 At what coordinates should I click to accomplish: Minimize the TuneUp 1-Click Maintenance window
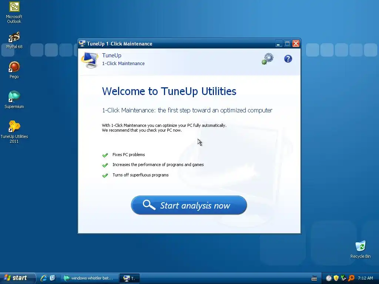click(278, 44)
